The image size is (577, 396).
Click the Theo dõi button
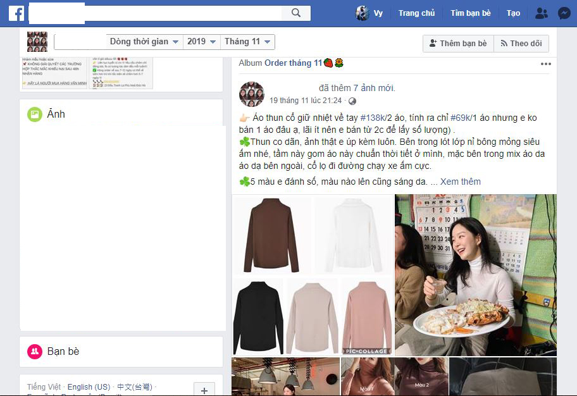click(x=521, y=44)
